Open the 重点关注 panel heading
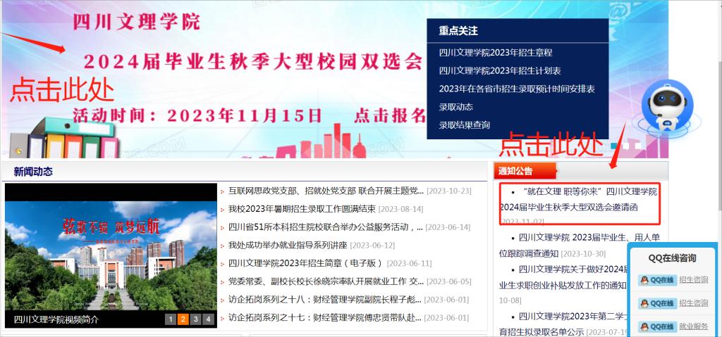Viewport: 722px width, 337px height. (x=458, y=31)
